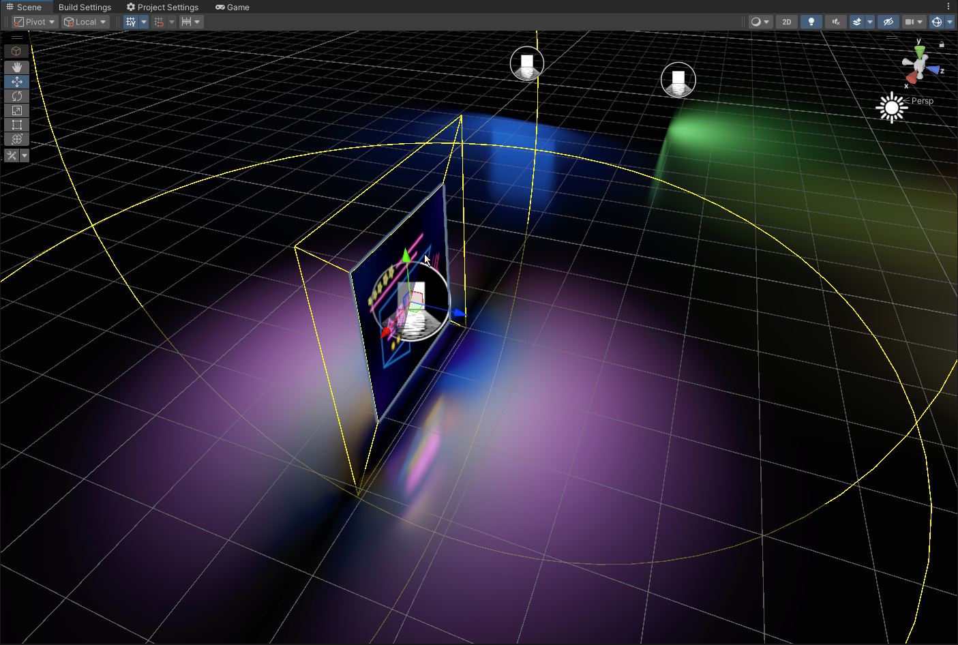Select the Rotate tool
The height and width of the screenshot is (645, 958).
pyautogui.click(x=16, y=96)
